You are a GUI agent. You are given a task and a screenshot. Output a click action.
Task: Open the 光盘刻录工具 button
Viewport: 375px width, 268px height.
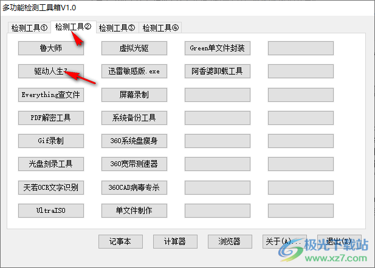tap(51, 164)
